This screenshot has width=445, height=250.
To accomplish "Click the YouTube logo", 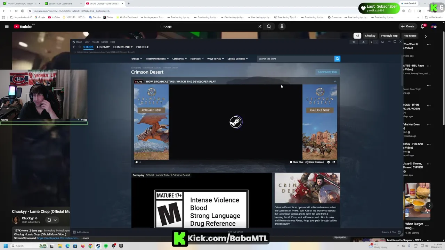I will [23, 26].
